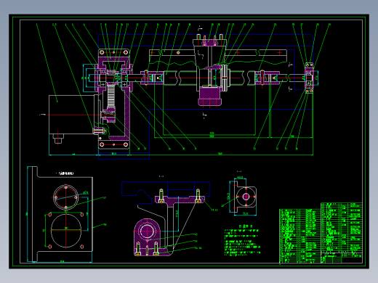Select the vertical gear rack teeth

tap(111, 97)
